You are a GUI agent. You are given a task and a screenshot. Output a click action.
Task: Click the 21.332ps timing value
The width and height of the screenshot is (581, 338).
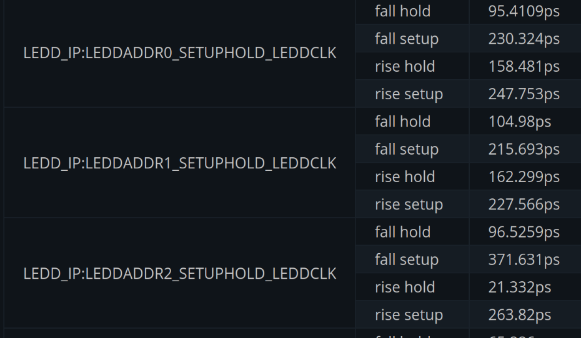519,287
